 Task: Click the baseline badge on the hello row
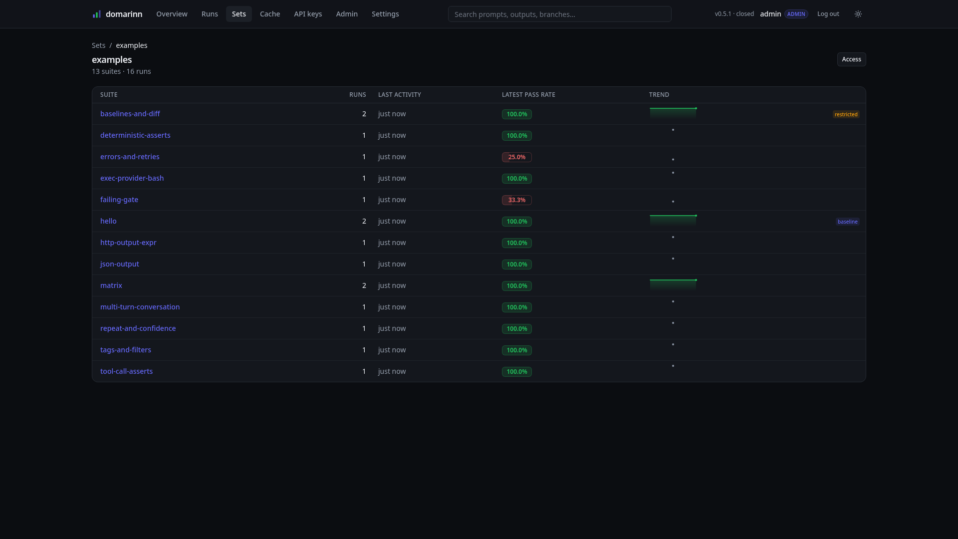(x=847, y=222)
